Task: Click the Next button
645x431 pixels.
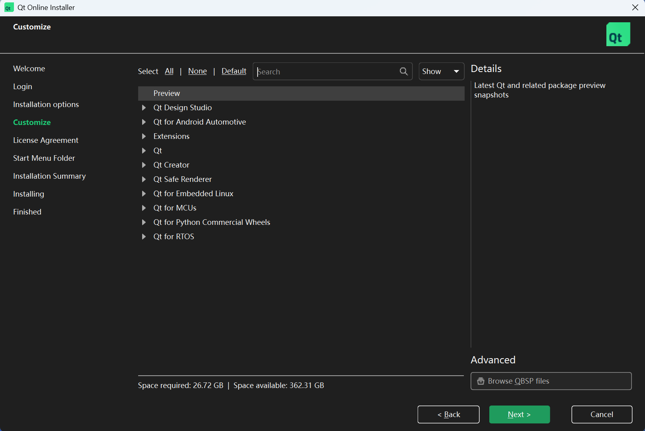Action: tap(519, 414)
